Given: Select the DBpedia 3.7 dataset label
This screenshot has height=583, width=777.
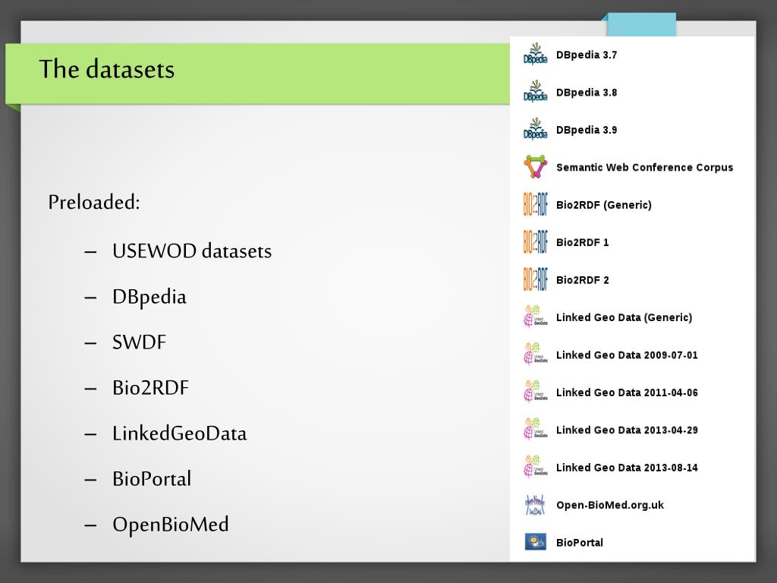Looking at the screenshot, I should point(587,55).
